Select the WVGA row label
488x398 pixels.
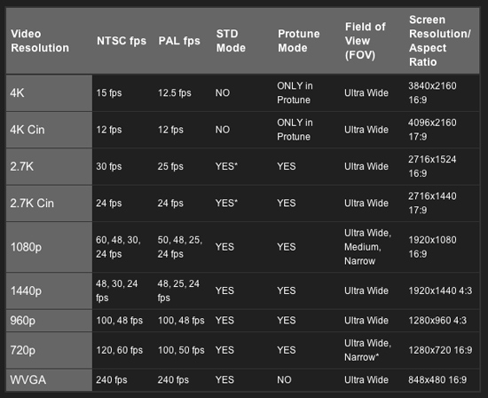[x=49, y=380]
